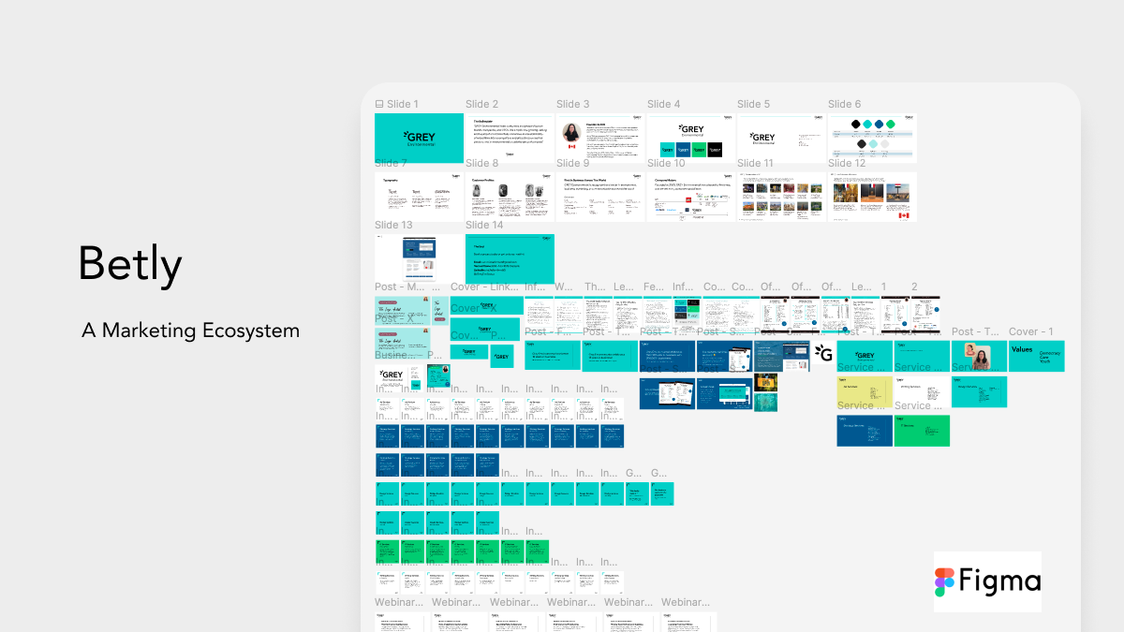This screenshot has width=1124, height=632.
Task: Click the 'Slide 6' frame label
Action: pos(844,104)
